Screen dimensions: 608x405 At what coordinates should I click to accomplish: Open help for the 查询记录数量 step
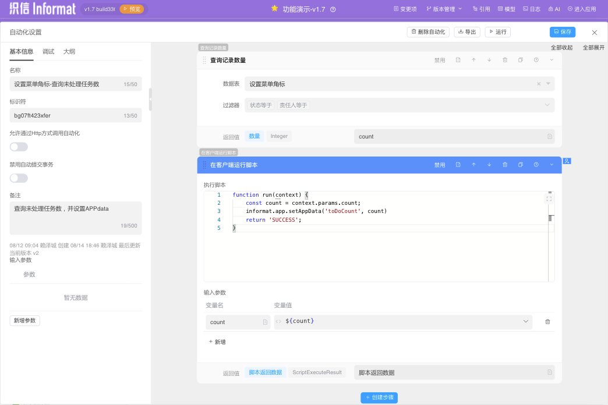536,60
